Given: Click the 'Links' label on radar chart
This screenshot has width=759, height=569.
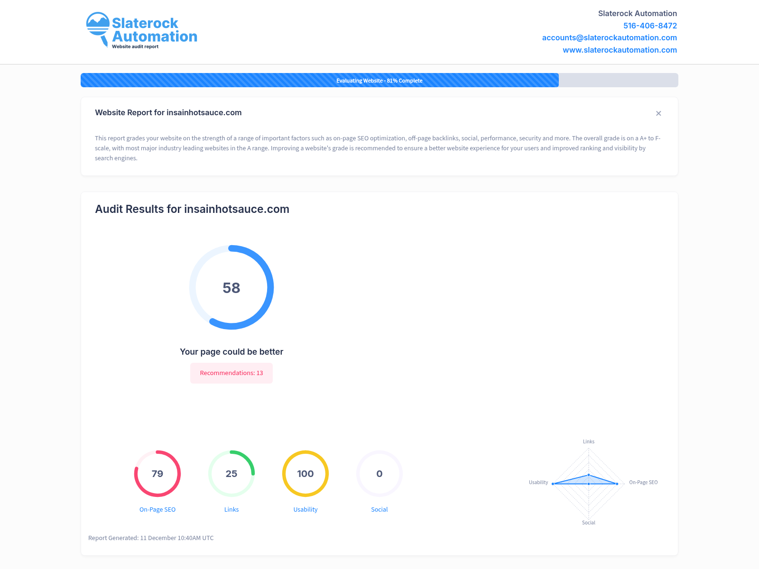Looking at the screenshot, I should coord(589,441).
